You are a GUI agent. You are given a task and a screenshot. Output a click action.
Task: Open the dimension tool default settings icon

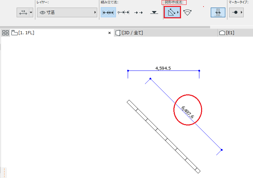point(23,12)
